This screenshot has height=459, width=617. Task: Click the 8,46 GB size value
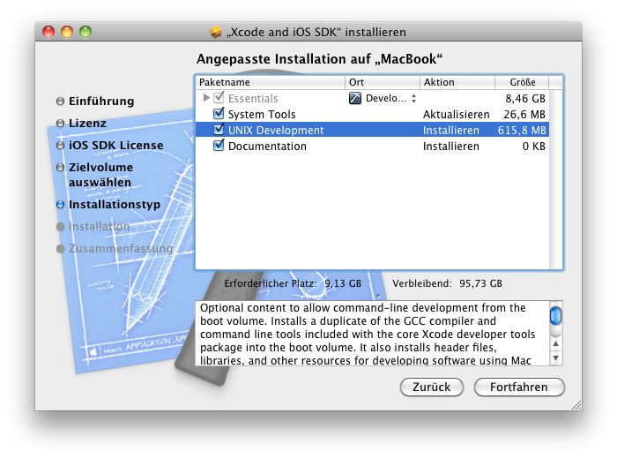point(525,99)
